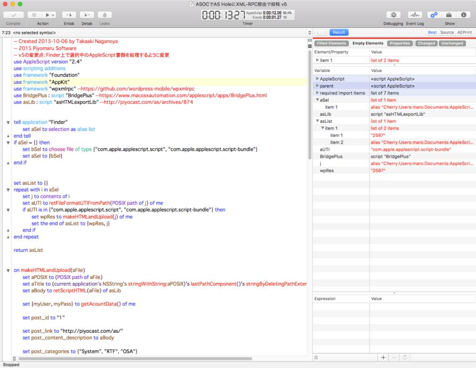The image size is (476, 368).
Task: Open the Debugging bug icon
Action: point(394,15)
